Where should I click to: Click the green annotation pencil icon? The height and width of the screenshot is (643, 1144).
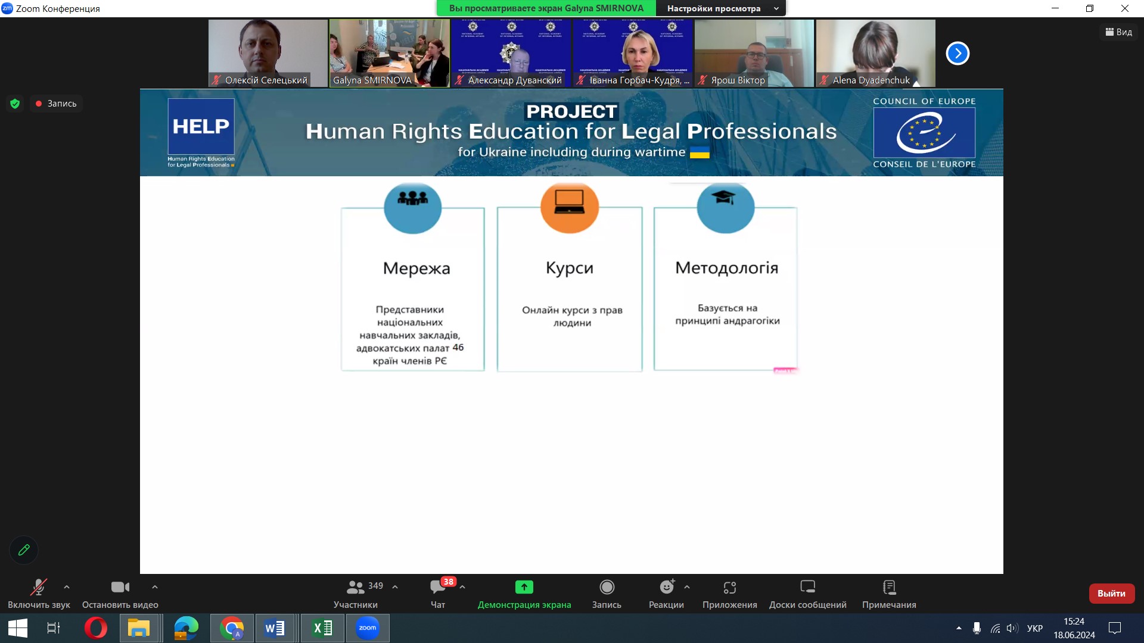point(24,550)
